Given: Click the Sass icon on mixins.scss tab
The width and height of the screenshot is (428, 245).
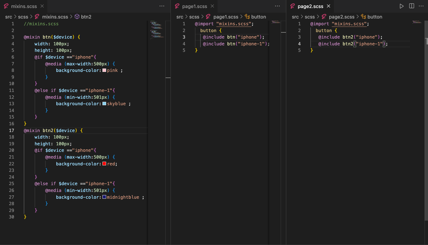Looking at the screenshot, I should [6, 6].
